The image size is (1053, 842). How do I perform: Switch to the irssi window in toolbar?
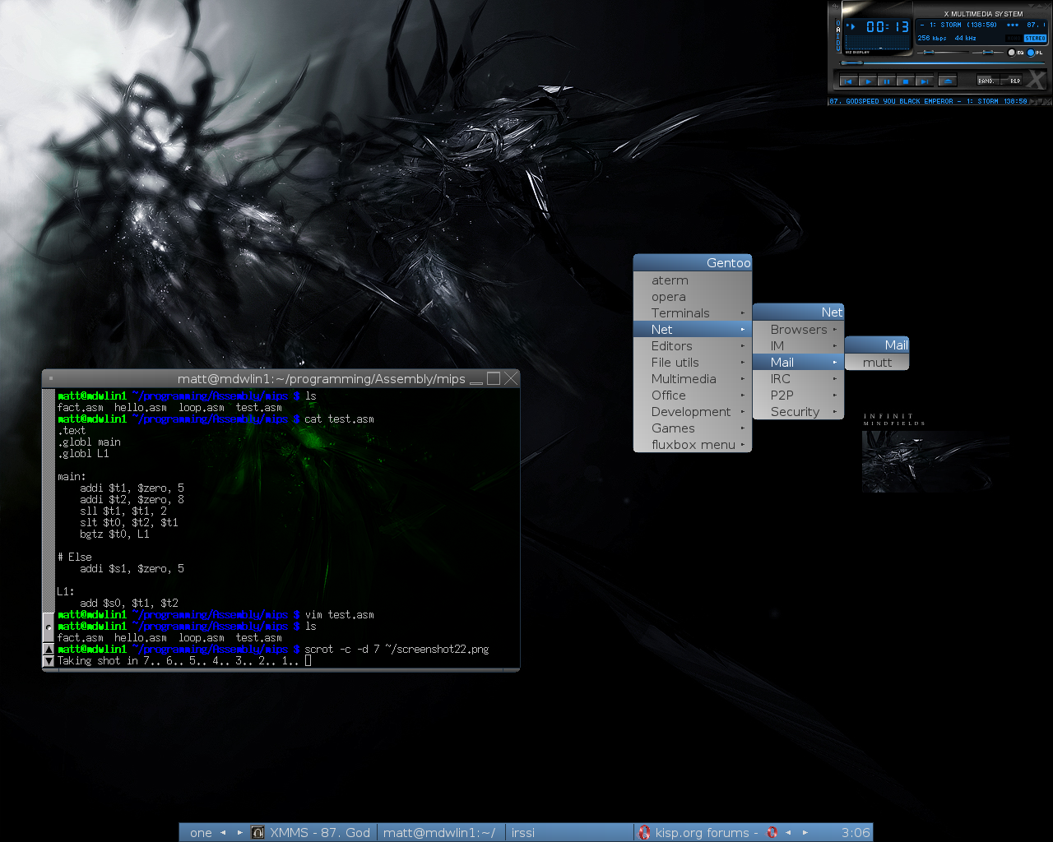[523, 832]
